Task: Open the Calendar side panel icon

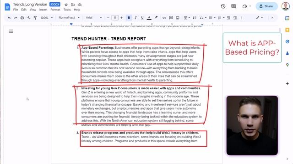Action: (x=287, y=18)
